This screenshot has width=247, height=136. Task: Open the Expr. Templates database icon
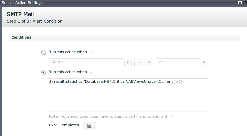(89, 126)
